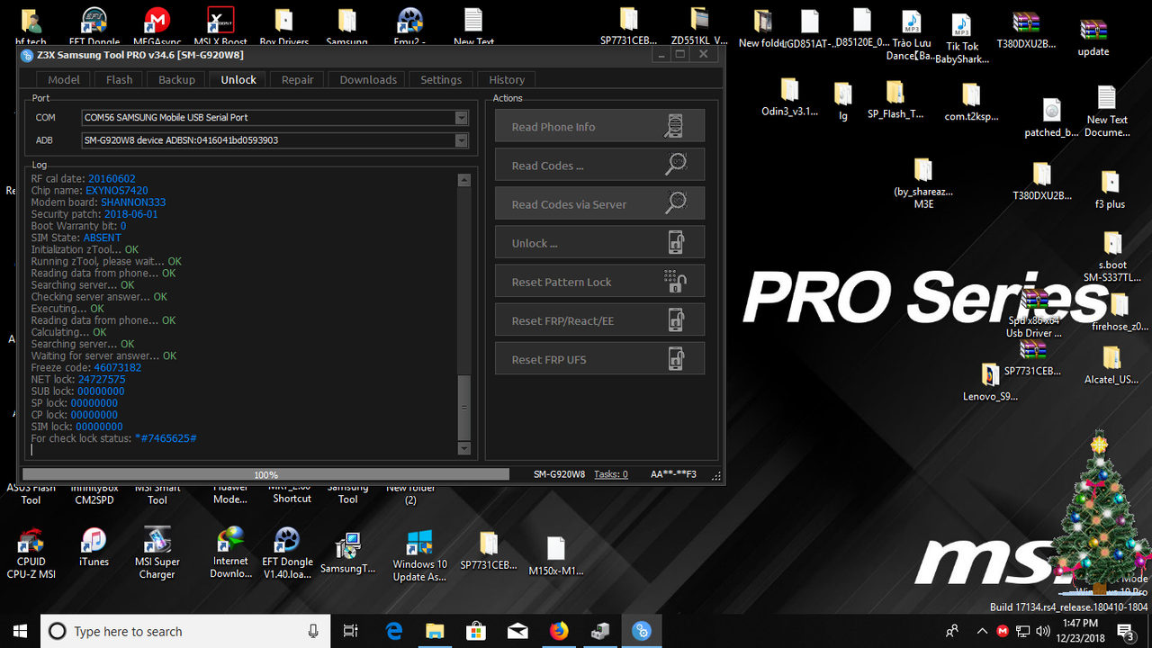Open the Settings tab
This screenshot has width=1152, height=648.
click(x=441, y=79)
